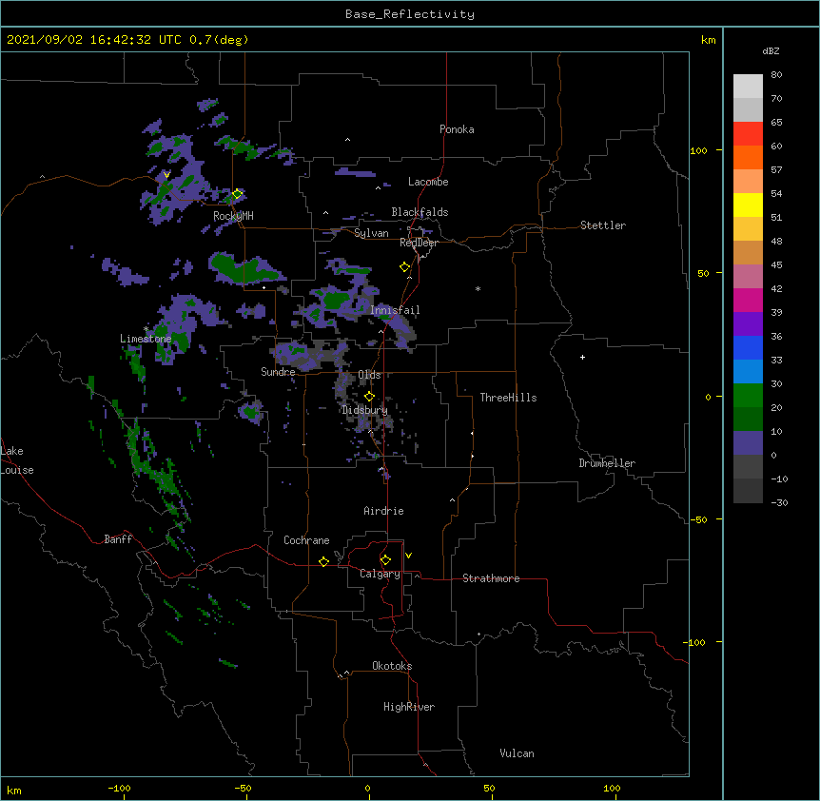Click the RockyMH label
Viewport: 820px width, 801px height.
(233, 216)
